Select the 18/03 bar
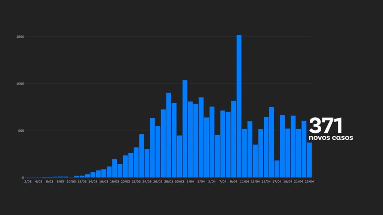The image size is (383, 215). (x=114, y=168)
